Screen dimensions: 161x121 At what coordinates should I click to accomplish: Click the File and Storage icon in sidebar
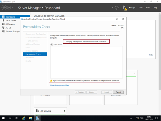pyautogui.click(x=3, y=31)
